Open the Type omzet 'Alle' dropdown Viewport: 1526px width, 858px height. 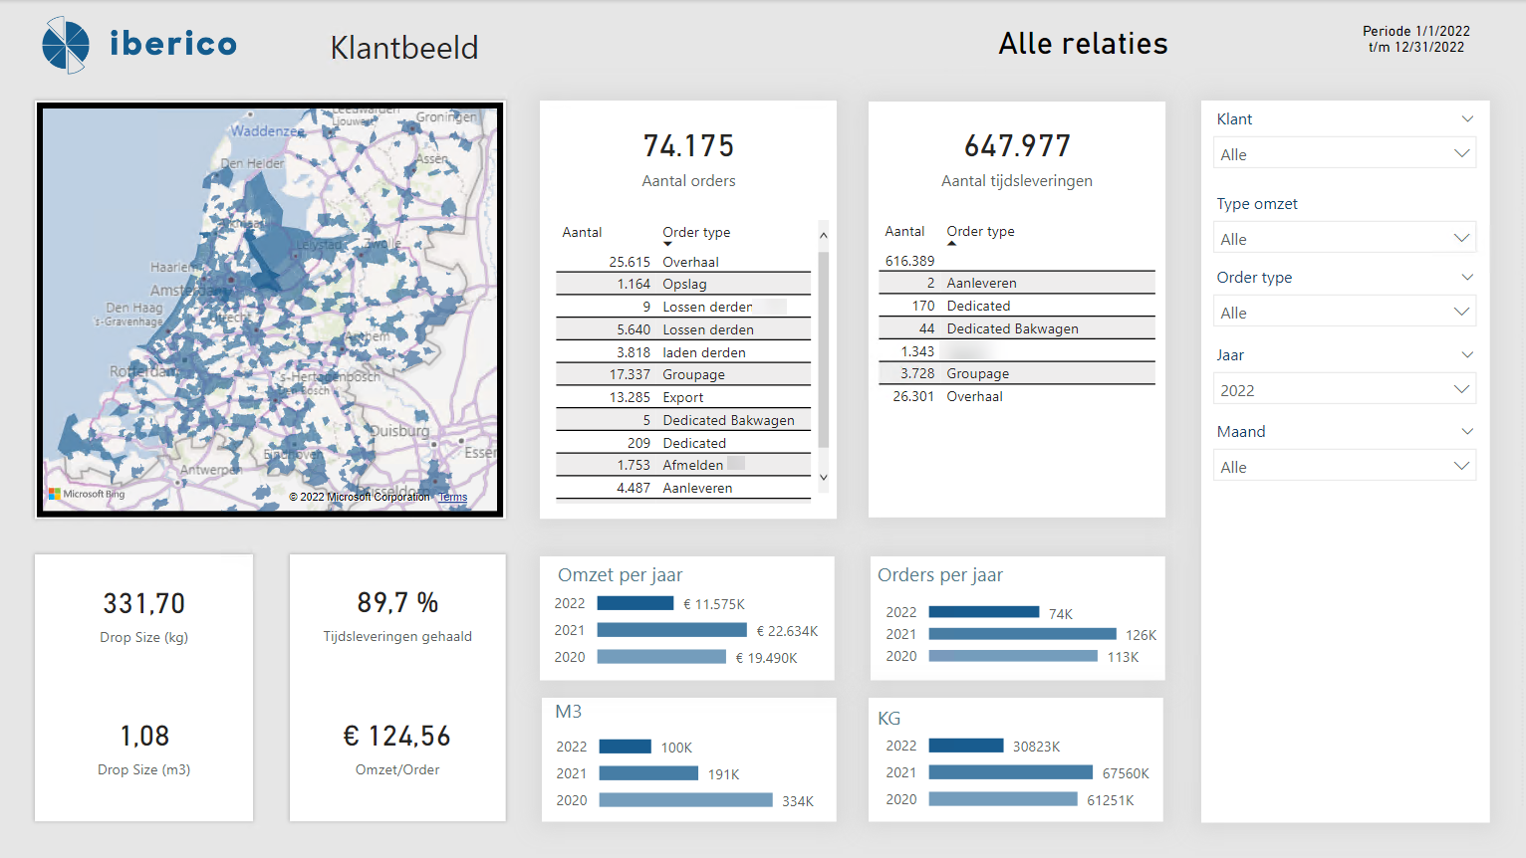[1345, 239]
